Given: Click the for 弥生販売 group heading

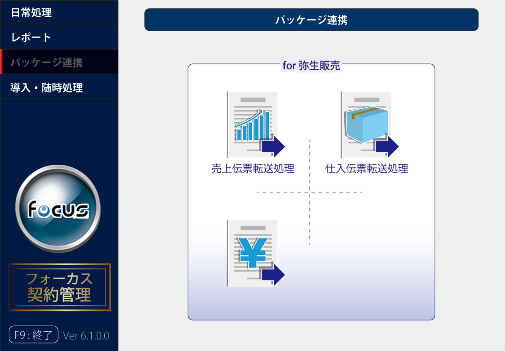Looking at the screenshot, I should pyautogui.click(x=311, y=66).
